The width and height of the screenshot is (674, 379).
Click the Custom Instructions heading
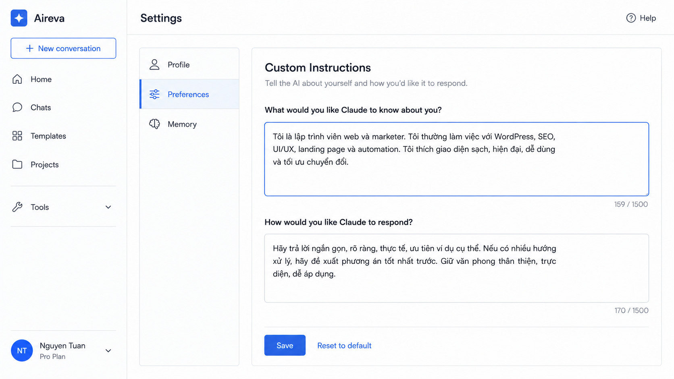click(318, 68)
